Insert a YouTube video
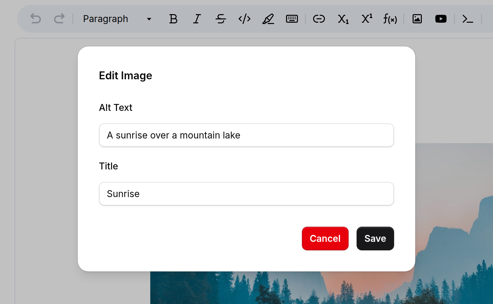Screen dimensions: 493x304 (x=441, y=19)
